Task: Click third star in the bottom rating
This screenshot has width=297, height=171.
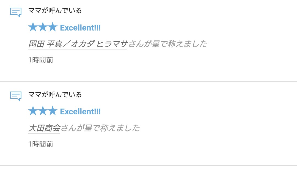Action: [53, 111]
